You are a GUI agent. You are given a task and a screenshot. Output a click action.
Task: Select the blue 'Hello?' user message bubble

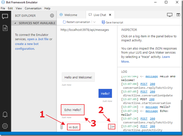click(105, 93)
